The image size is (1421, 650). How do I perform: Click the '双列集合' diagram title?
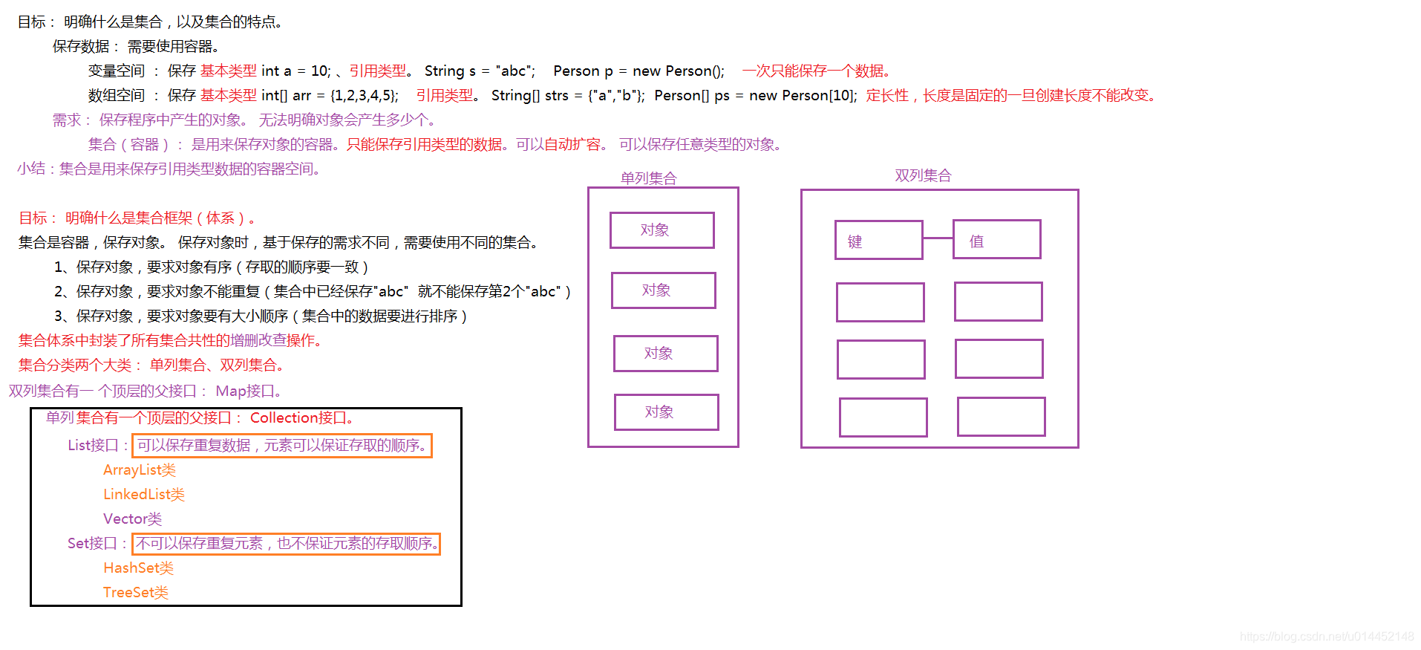(x=923, y=176)
